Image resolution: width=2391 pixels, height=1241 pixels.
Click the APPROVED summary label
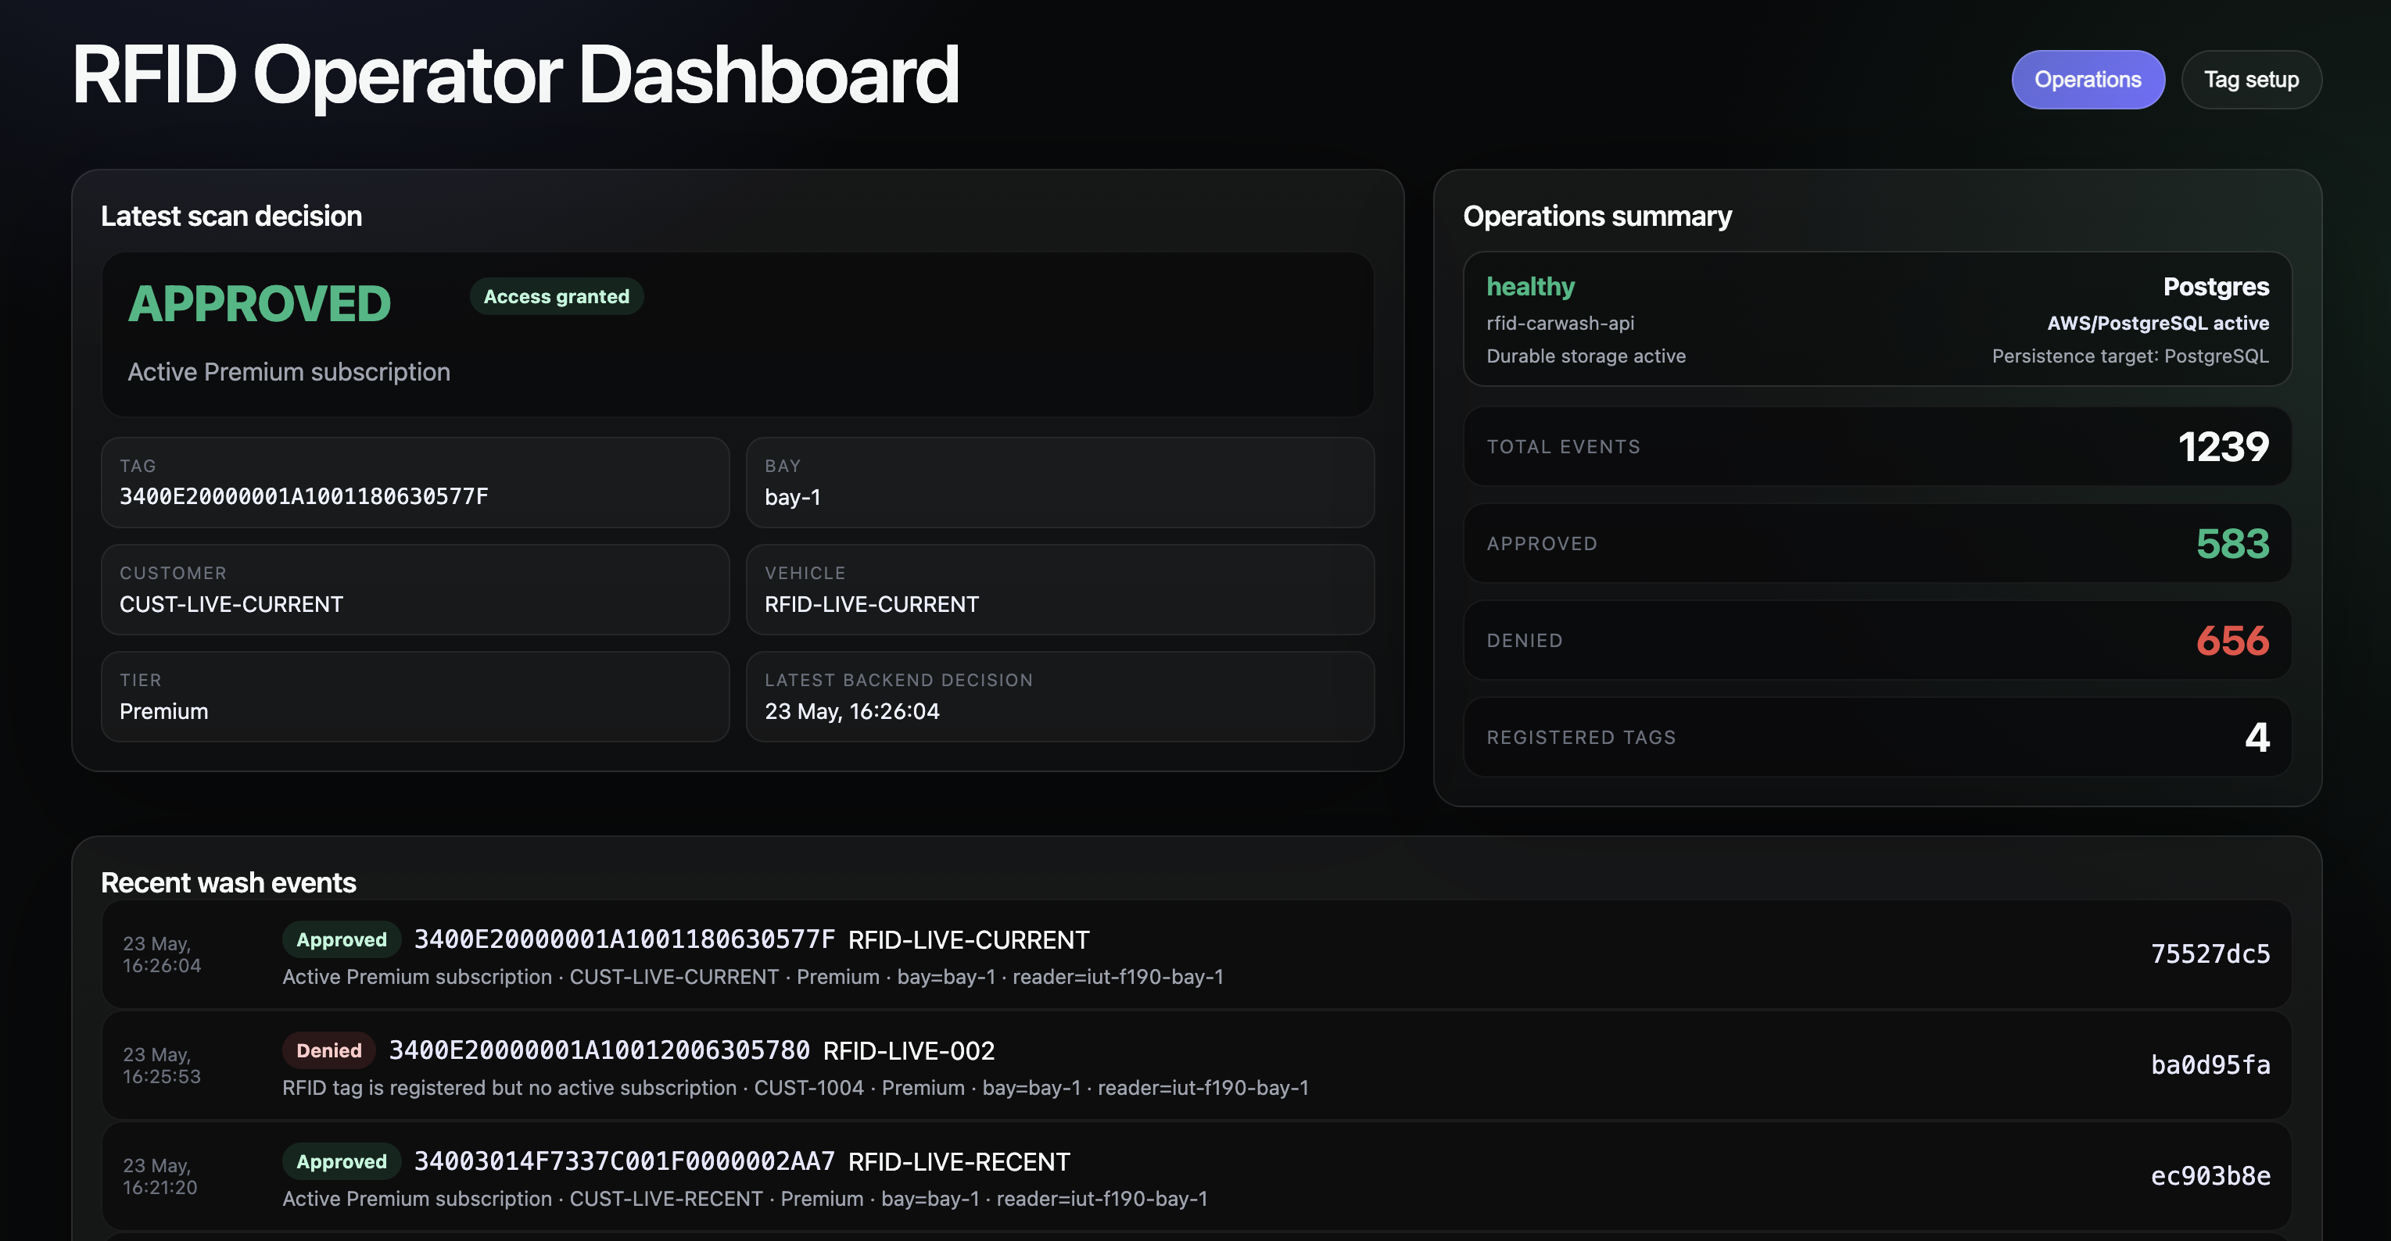[1542, 545]
